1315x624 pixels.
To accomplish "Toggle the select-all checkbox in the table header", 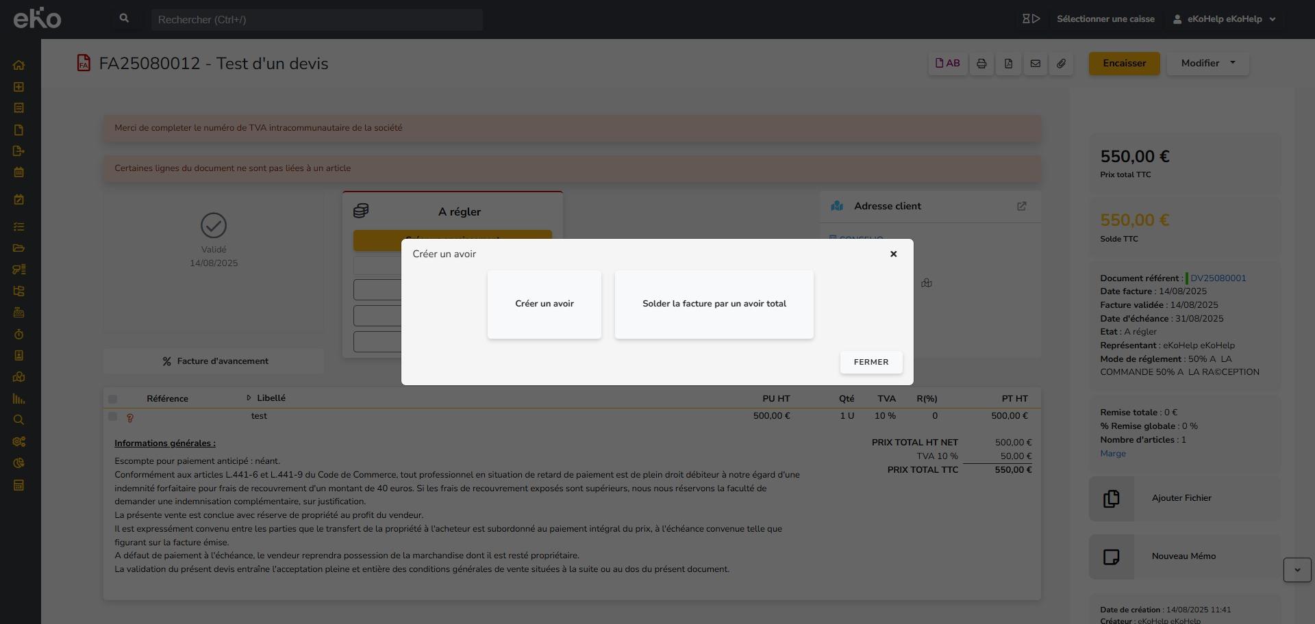I will (112, 399).
